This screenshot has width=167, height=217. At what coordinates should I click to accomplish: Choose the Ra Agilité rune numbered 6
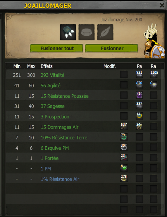point(153,85)
